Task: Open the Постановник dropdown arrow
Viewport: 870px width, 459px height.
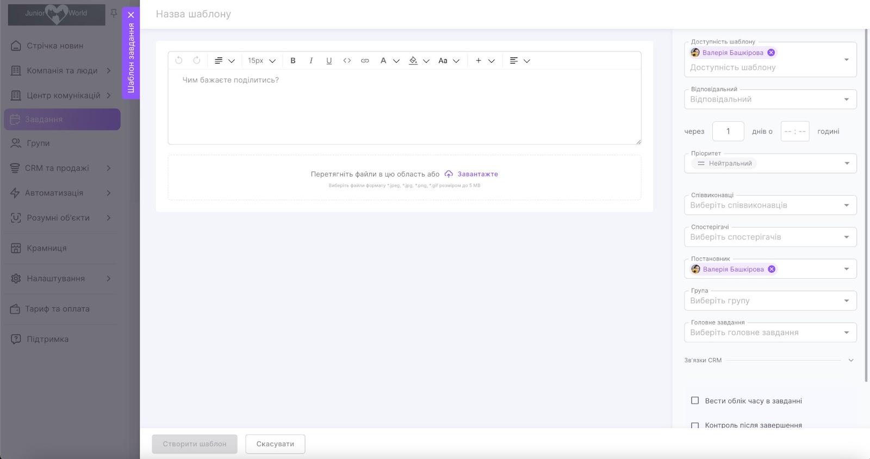Action: pos(847,269)
